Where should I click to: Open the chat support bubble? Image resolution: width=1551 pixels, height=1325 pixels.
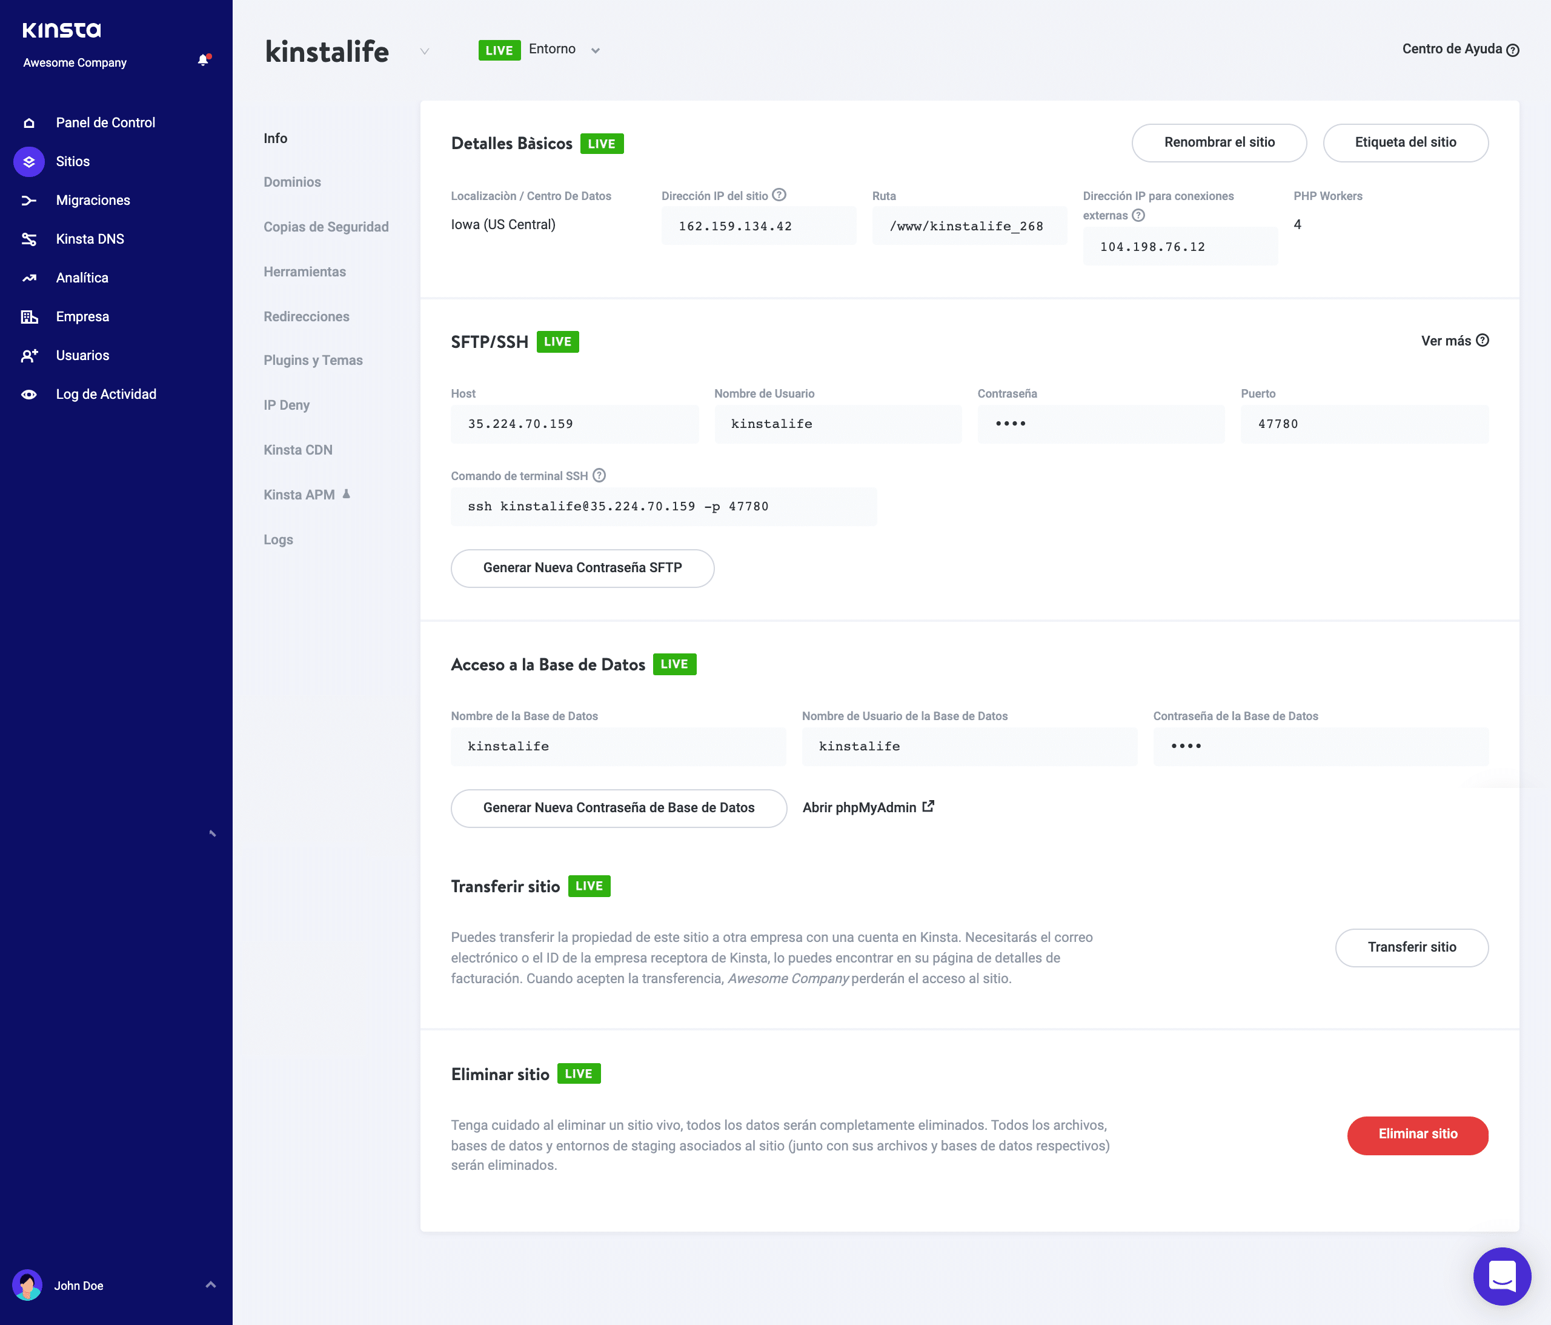(x=1503, y=1277)
